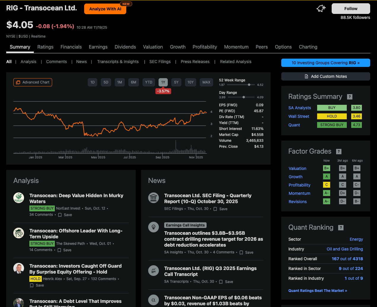The height and width of the screenshot is (307, 377).
Task: Save the contract drilling revenue target news
Action: coord(246,253)
